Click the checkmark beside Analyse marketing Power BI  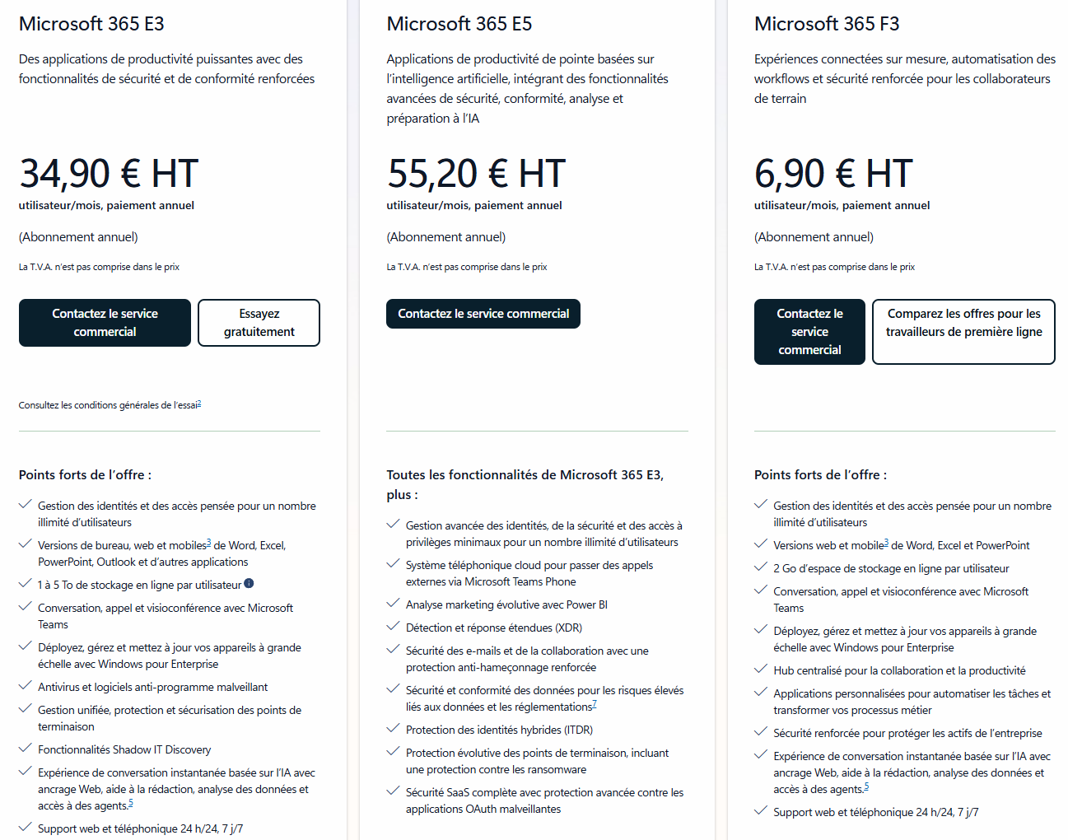click(394, 604)
